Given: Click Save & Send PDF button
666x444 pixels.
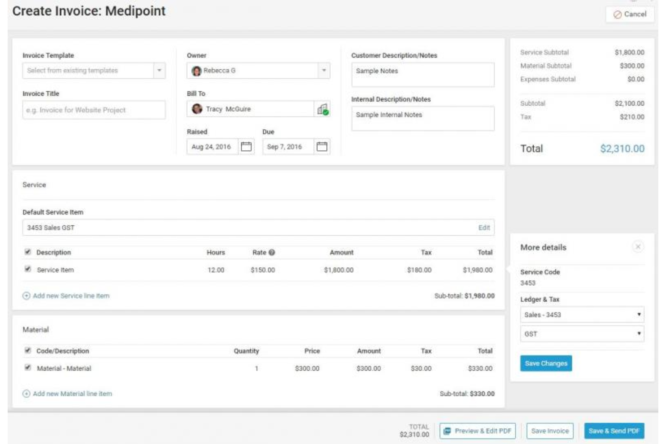Looking at the screenshot, I should tap(614, 431).
